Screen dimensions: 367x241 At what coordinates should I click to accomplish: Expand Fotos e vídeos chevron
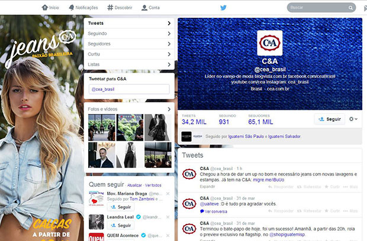click(169, 109)
